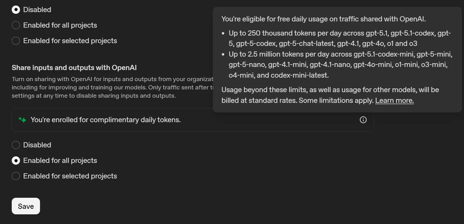Click the 'Enabled for selected projects' label in the lower group
This screenshot has width=464, height=224.
click(x=70, y=176)
